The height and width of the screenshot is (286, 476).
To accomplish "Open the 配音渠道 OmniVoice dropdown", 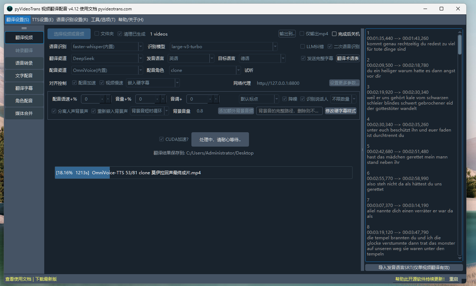I will [107, 70].
